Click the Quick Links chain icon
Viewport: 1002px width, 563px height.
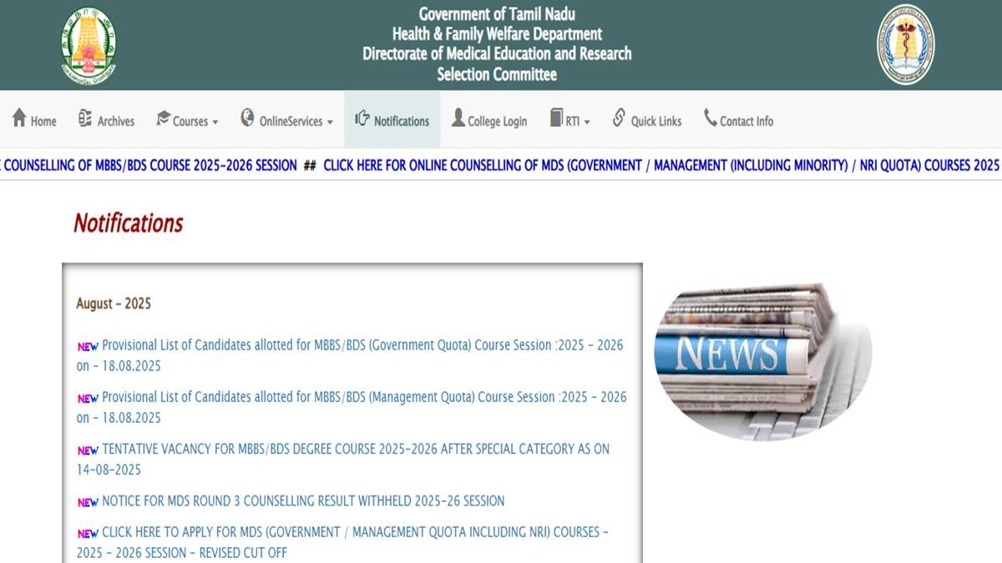point(619,118)
